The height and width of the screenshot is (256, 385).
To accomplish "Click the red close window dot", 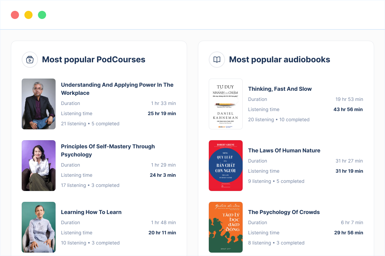I will pyautogui.click(x=15, y=15).
